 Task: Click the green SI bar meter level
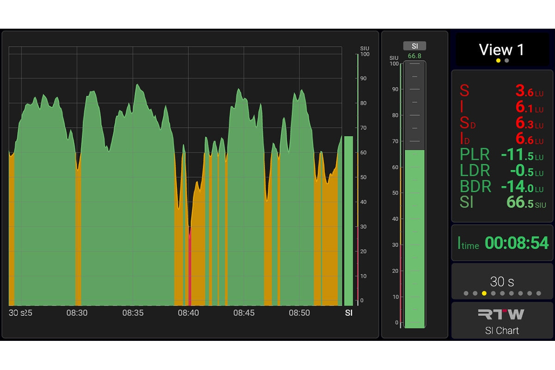point(414,239)
